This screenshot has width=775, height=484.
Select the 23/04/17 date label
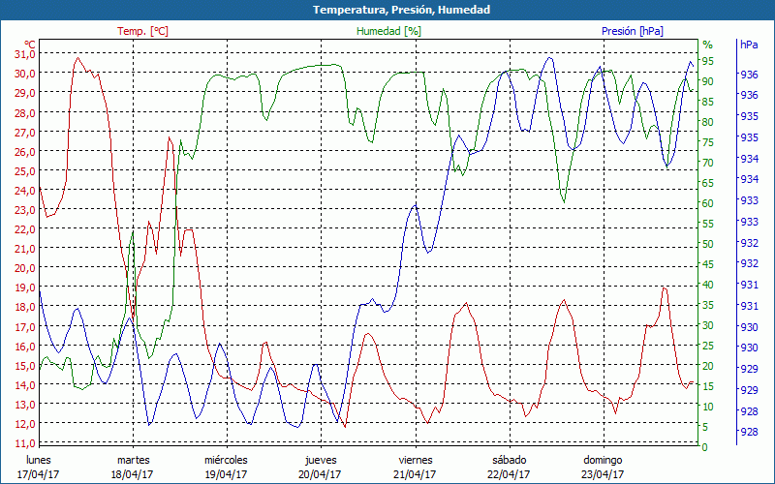[603, 474]
